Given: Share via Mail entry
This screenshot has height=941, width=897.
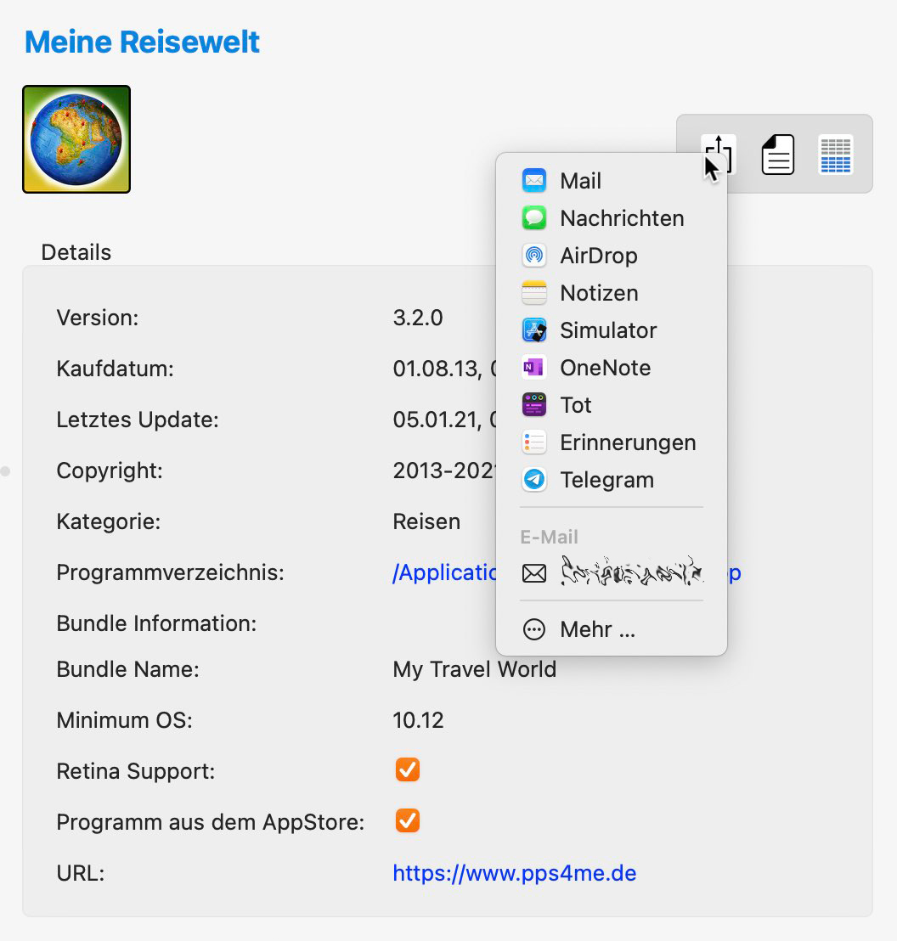Looking at the screenshot, I should (612, 181).
